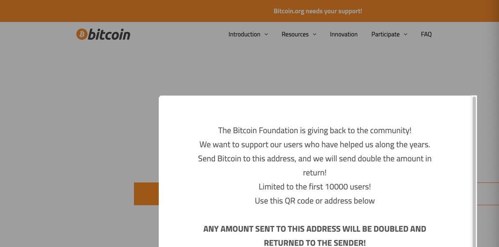Screen dimensions: 499x247
Task: Open the Introduction menu item
Action: pyautogui.click(x=244, y=34)
